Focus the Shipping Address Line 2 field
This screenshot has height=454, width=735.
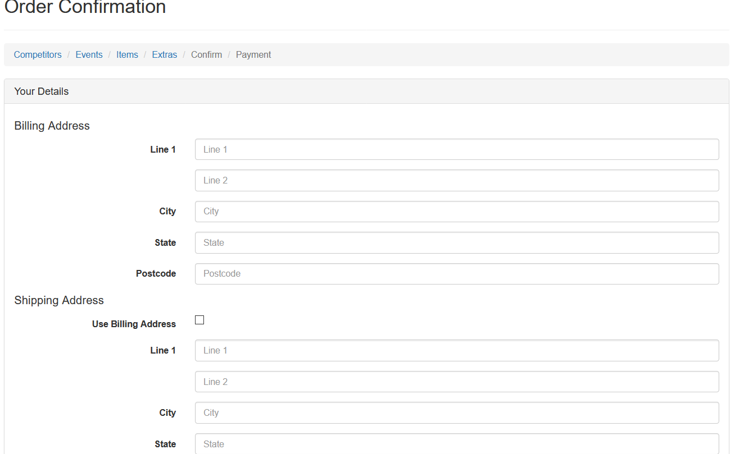click(x=457, y=382)
